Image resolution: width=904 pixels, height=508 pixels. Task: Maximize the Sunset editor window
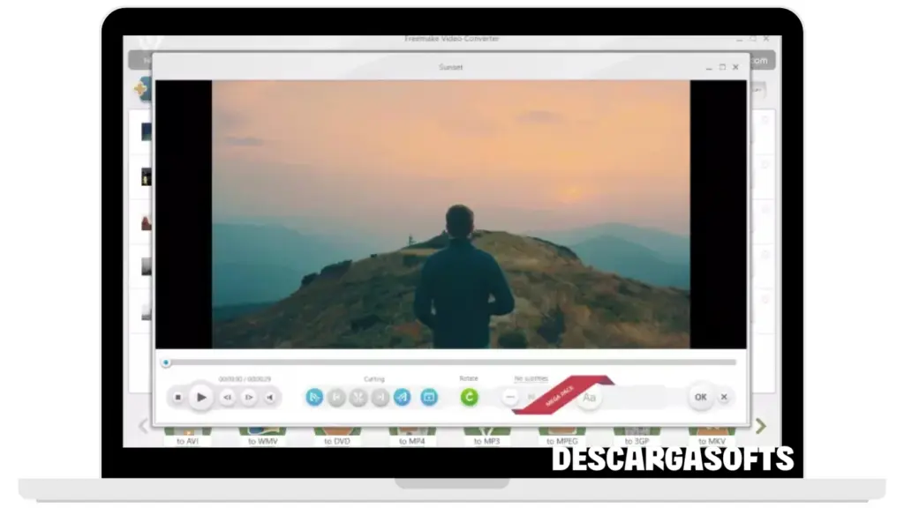(x=722, y=67)
